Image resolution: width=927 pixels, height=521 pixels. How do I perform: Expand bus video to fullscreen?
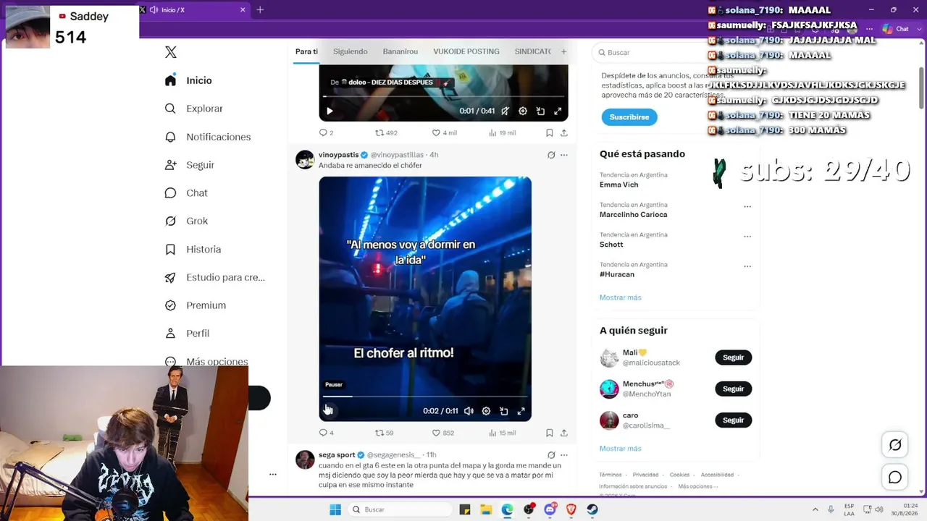tap(521, 411)
